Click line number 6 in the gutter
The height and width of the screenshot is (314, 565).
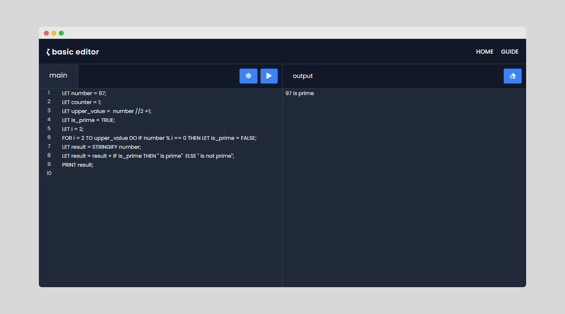tap(49, 138)
